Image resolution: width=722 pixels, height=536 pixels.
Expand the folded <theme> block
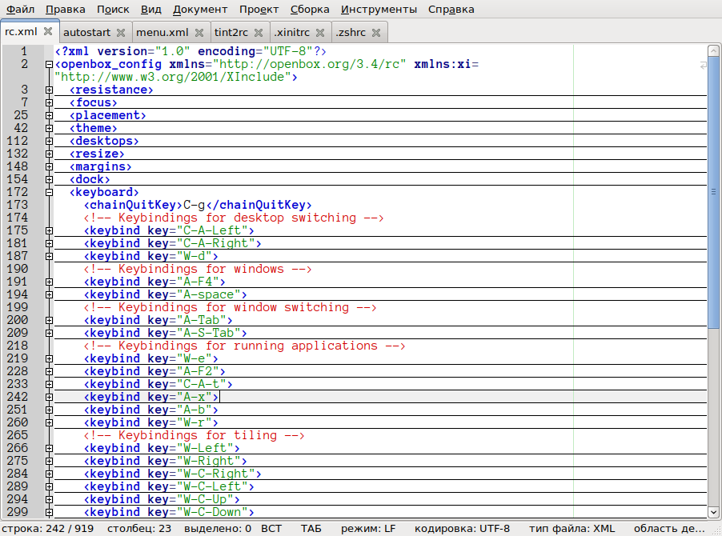[50, 128]
